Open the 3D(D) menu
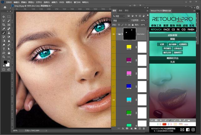Image resolution: width=201 pixels, height=135 pixels. pyautogui.click(x=62, y=2)
